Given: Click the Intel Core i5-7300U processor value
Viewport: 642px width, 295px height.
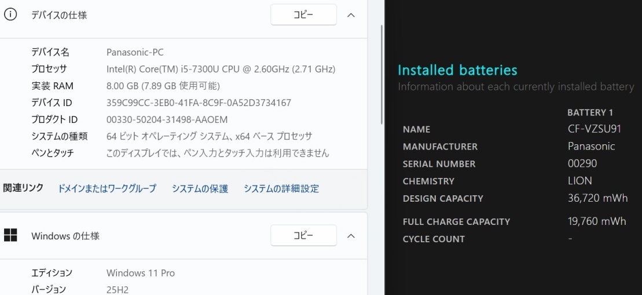Looking at the screenshot, I should [x=221, y=69].
